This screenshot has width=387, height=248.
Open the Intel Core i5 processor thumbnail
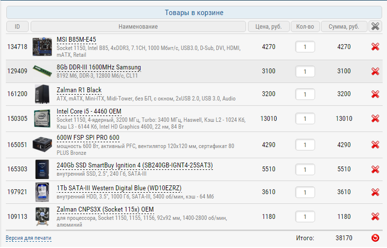pyautogui.click(x=42, y=118)
